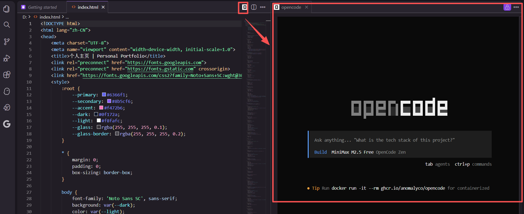Open the chat bubble robot icon in sidebar

[x=7, y=108]
